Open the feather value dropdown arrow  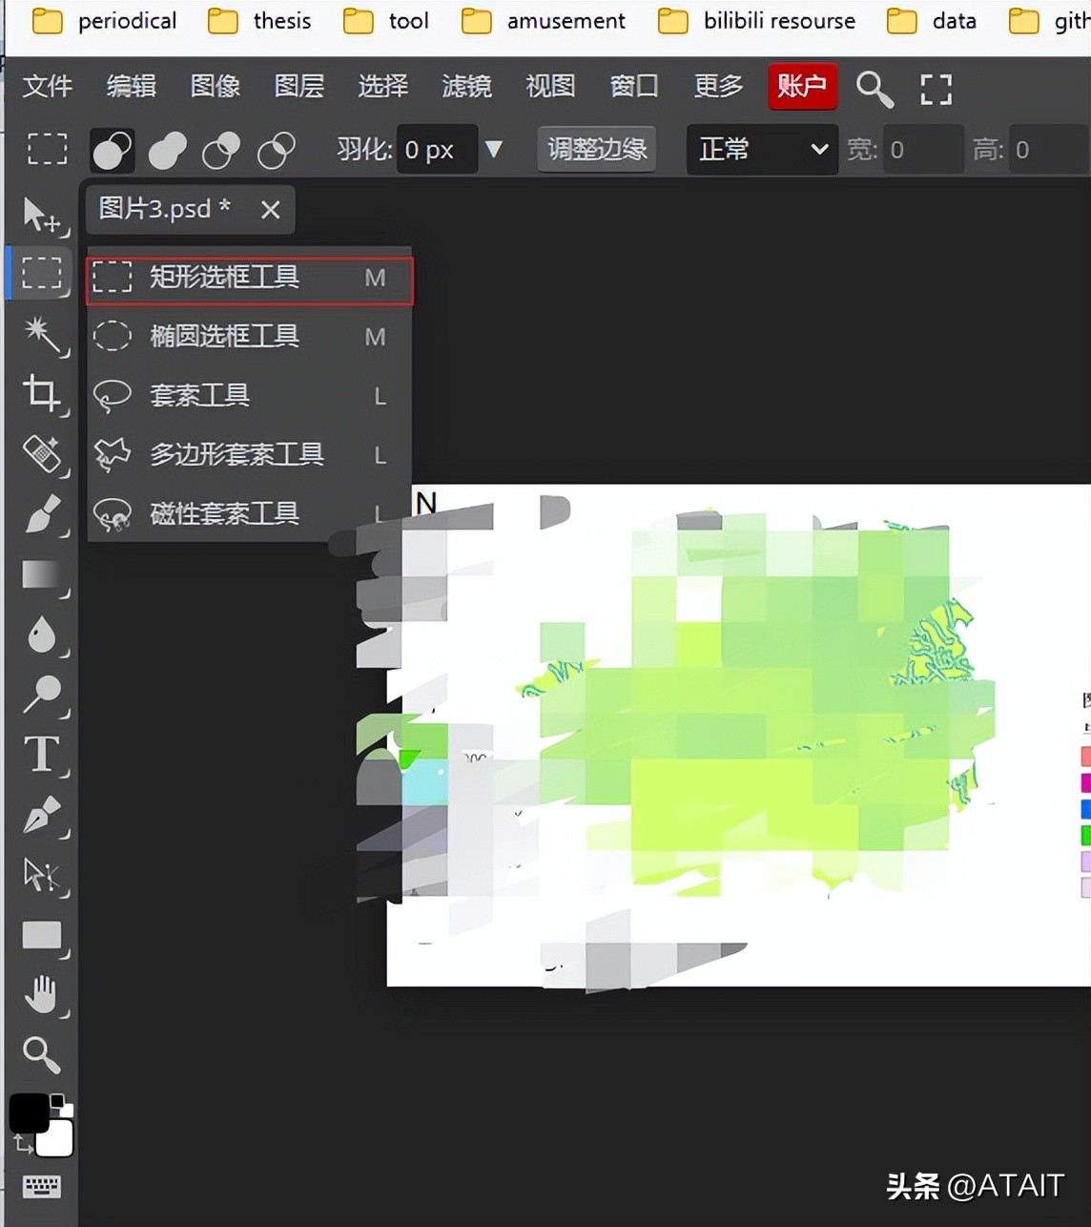point(494,150)
